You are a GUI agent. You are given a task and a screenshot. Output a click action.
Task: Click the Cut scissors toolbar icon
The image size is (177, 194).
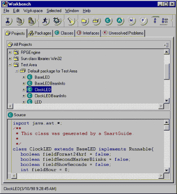9,21
